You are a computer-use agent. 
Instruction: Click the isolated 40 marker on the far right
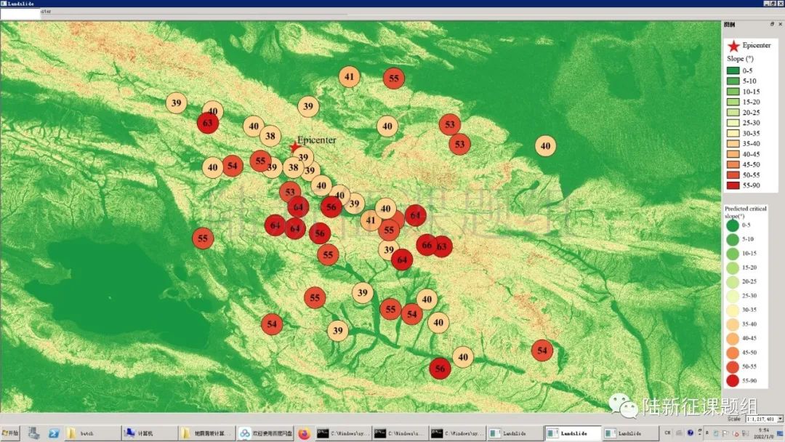pos(545,146)
